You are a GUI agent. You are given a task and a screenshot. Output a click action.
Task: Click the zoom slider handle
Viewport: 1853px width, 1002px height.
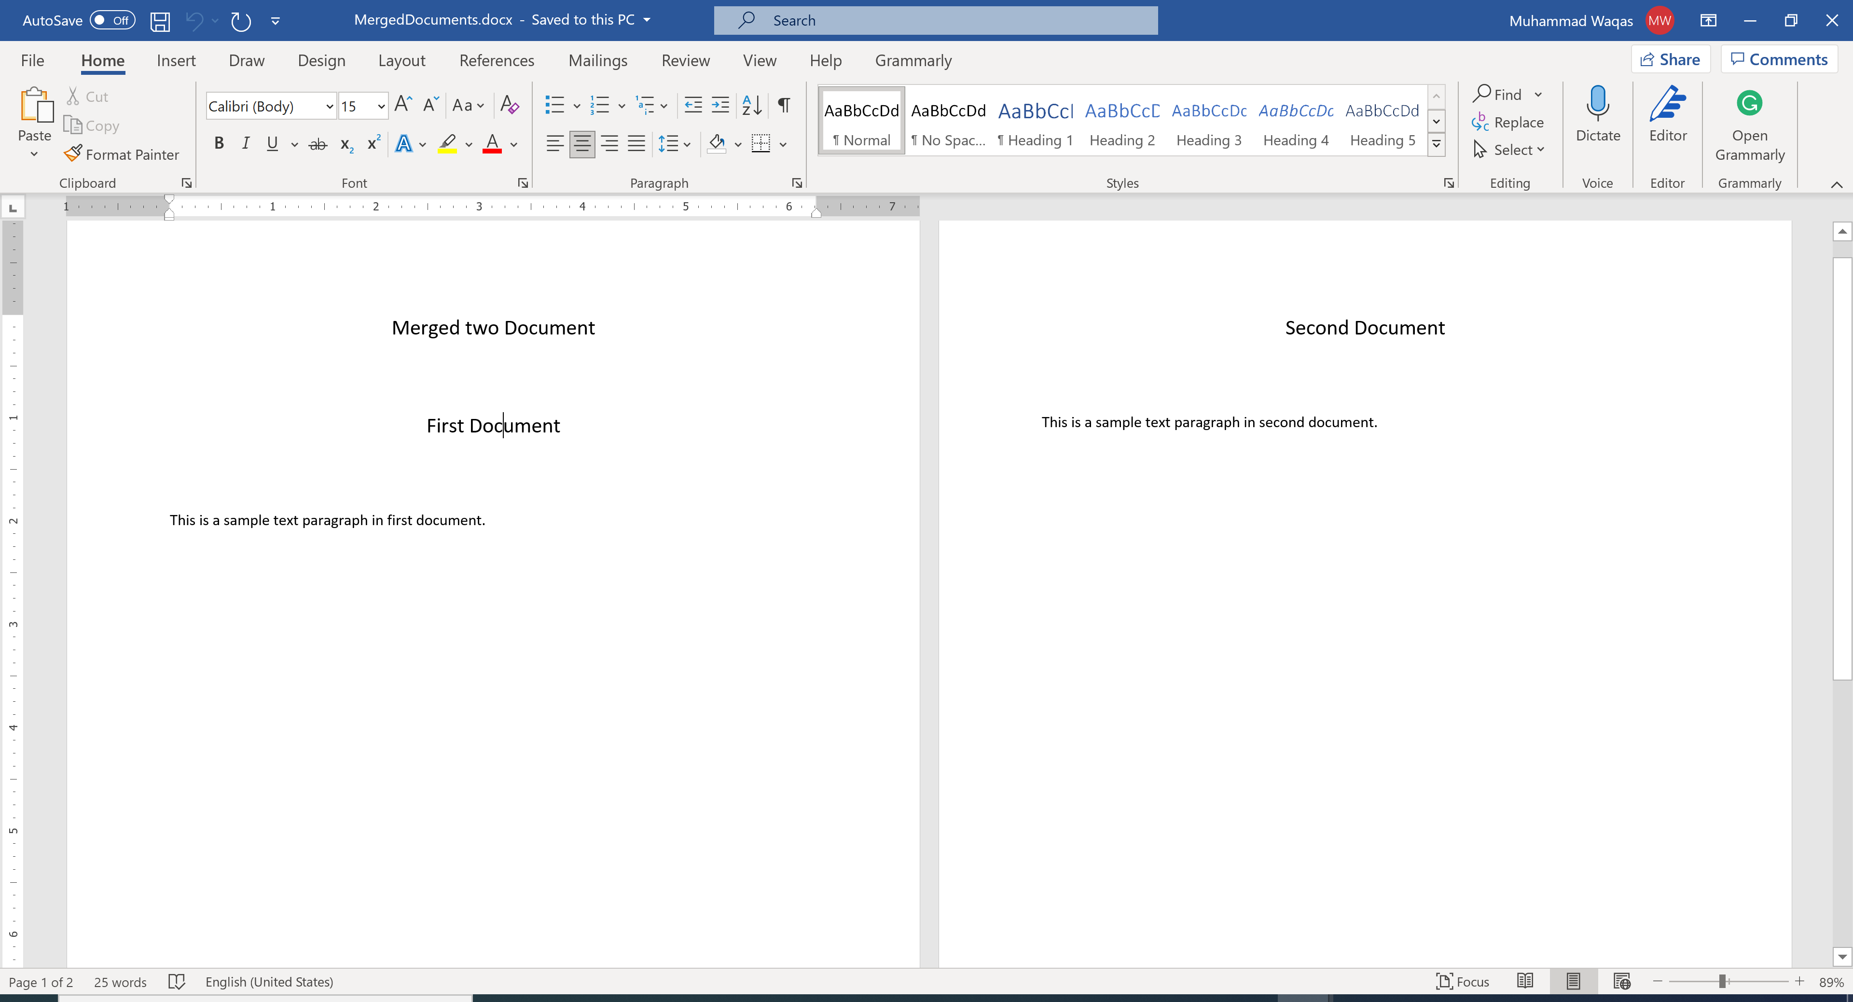click(x=1723, y=981)
